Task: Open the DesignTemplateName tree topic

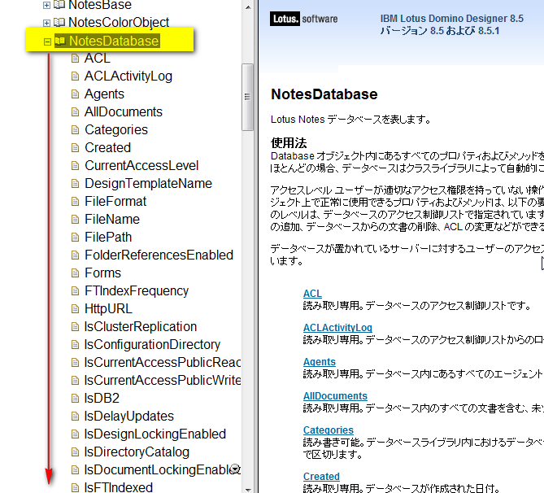Action: [x=149, y=183]
